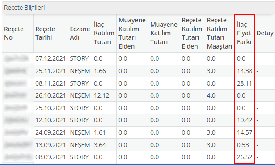Click price difference value 28.11
Viewport: 275px width, 165px height.
point(244,83)
